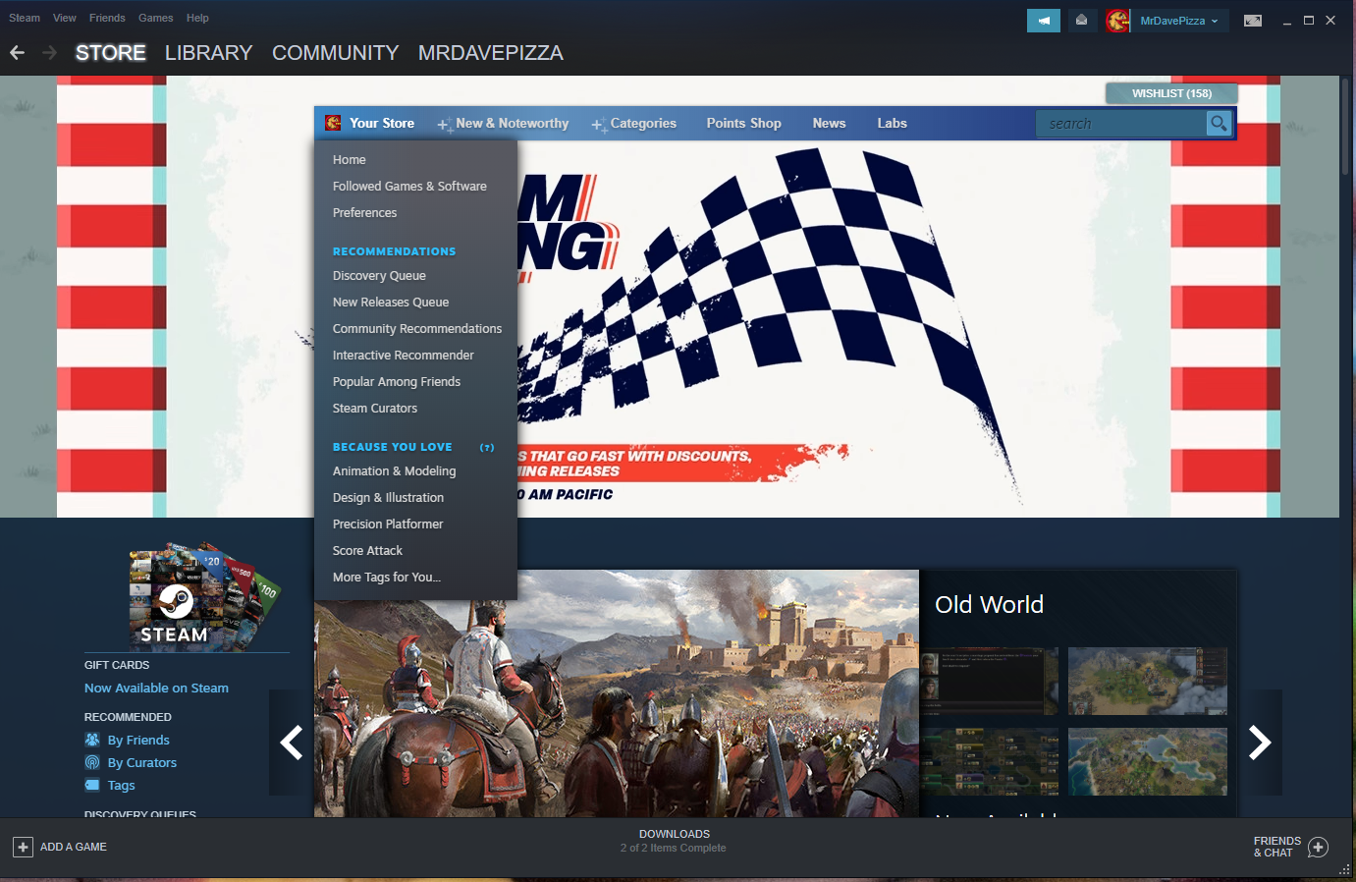Open the Labs tab

click(892, 123)
